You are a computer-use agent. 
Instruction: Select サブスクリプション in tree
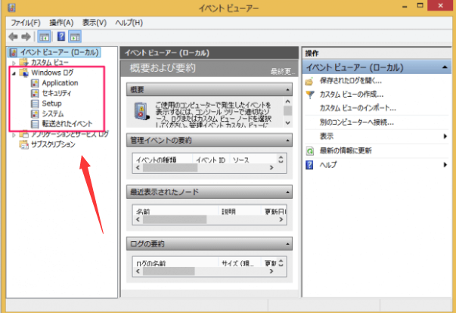(53, 144)
